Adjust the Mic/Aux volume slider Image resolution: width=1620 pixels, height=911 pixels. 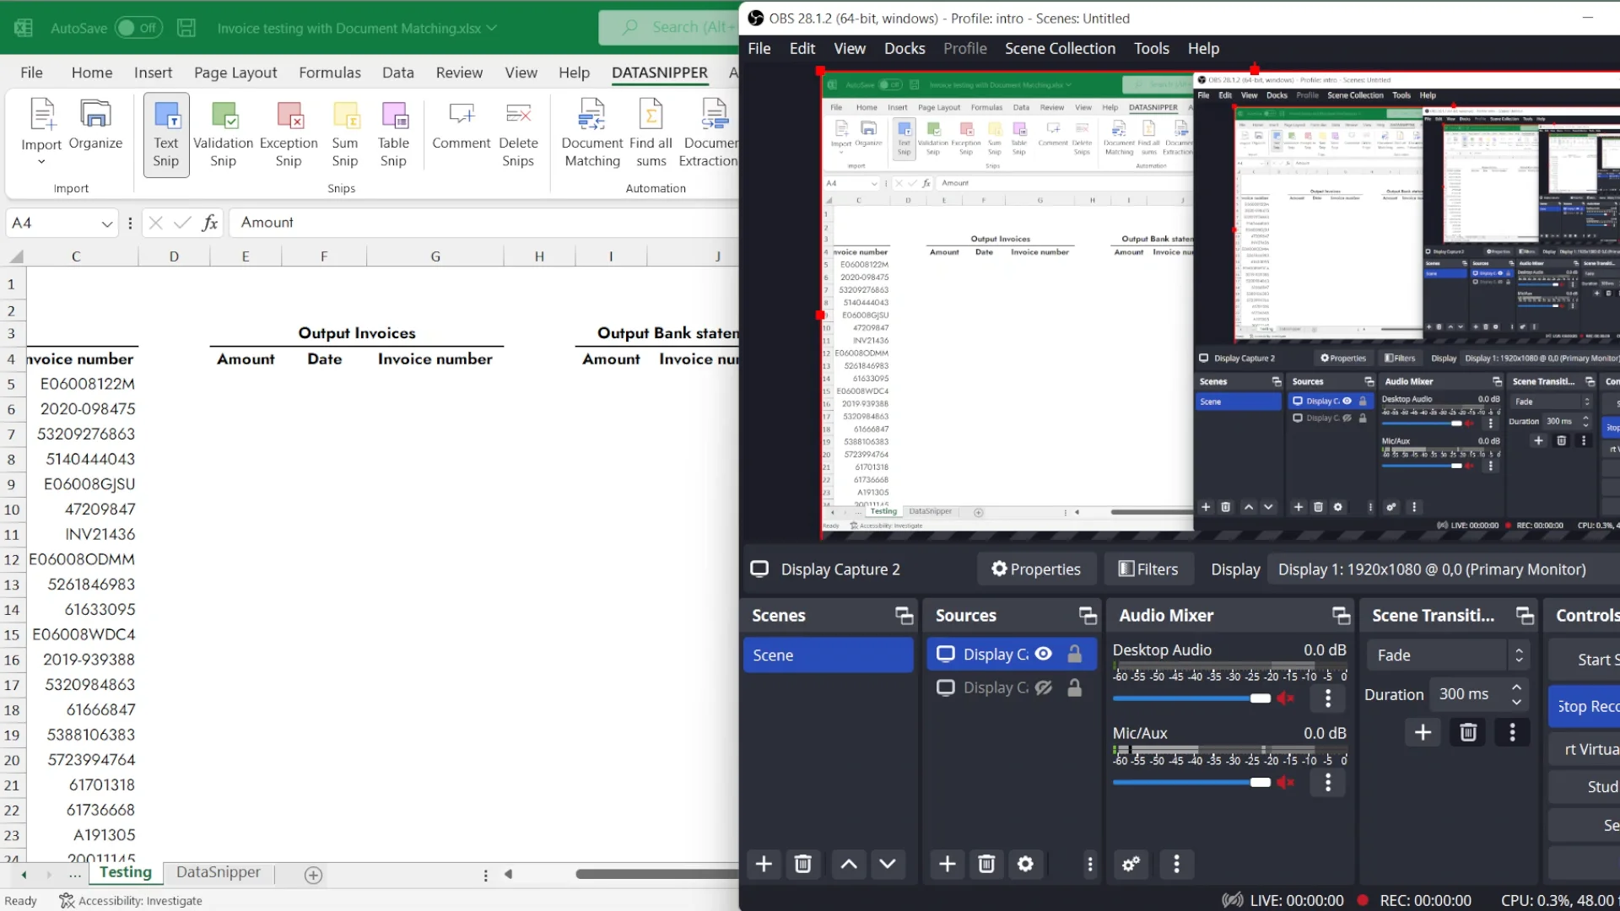[x=1260, y=782]
